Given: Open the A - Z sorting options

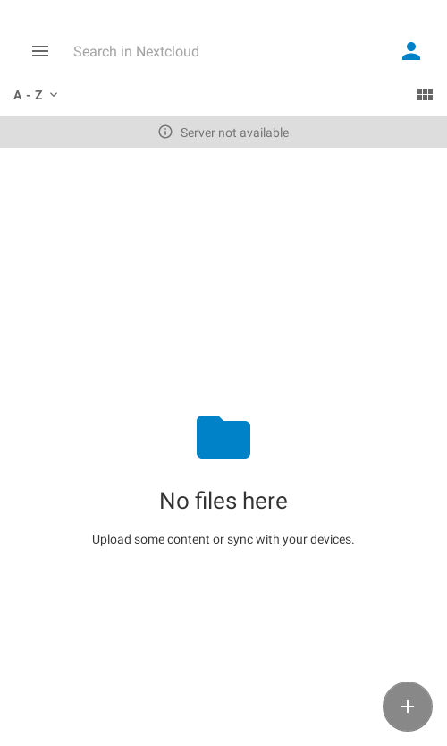Looking at the screenshot, I should click(x=36, y=95).
